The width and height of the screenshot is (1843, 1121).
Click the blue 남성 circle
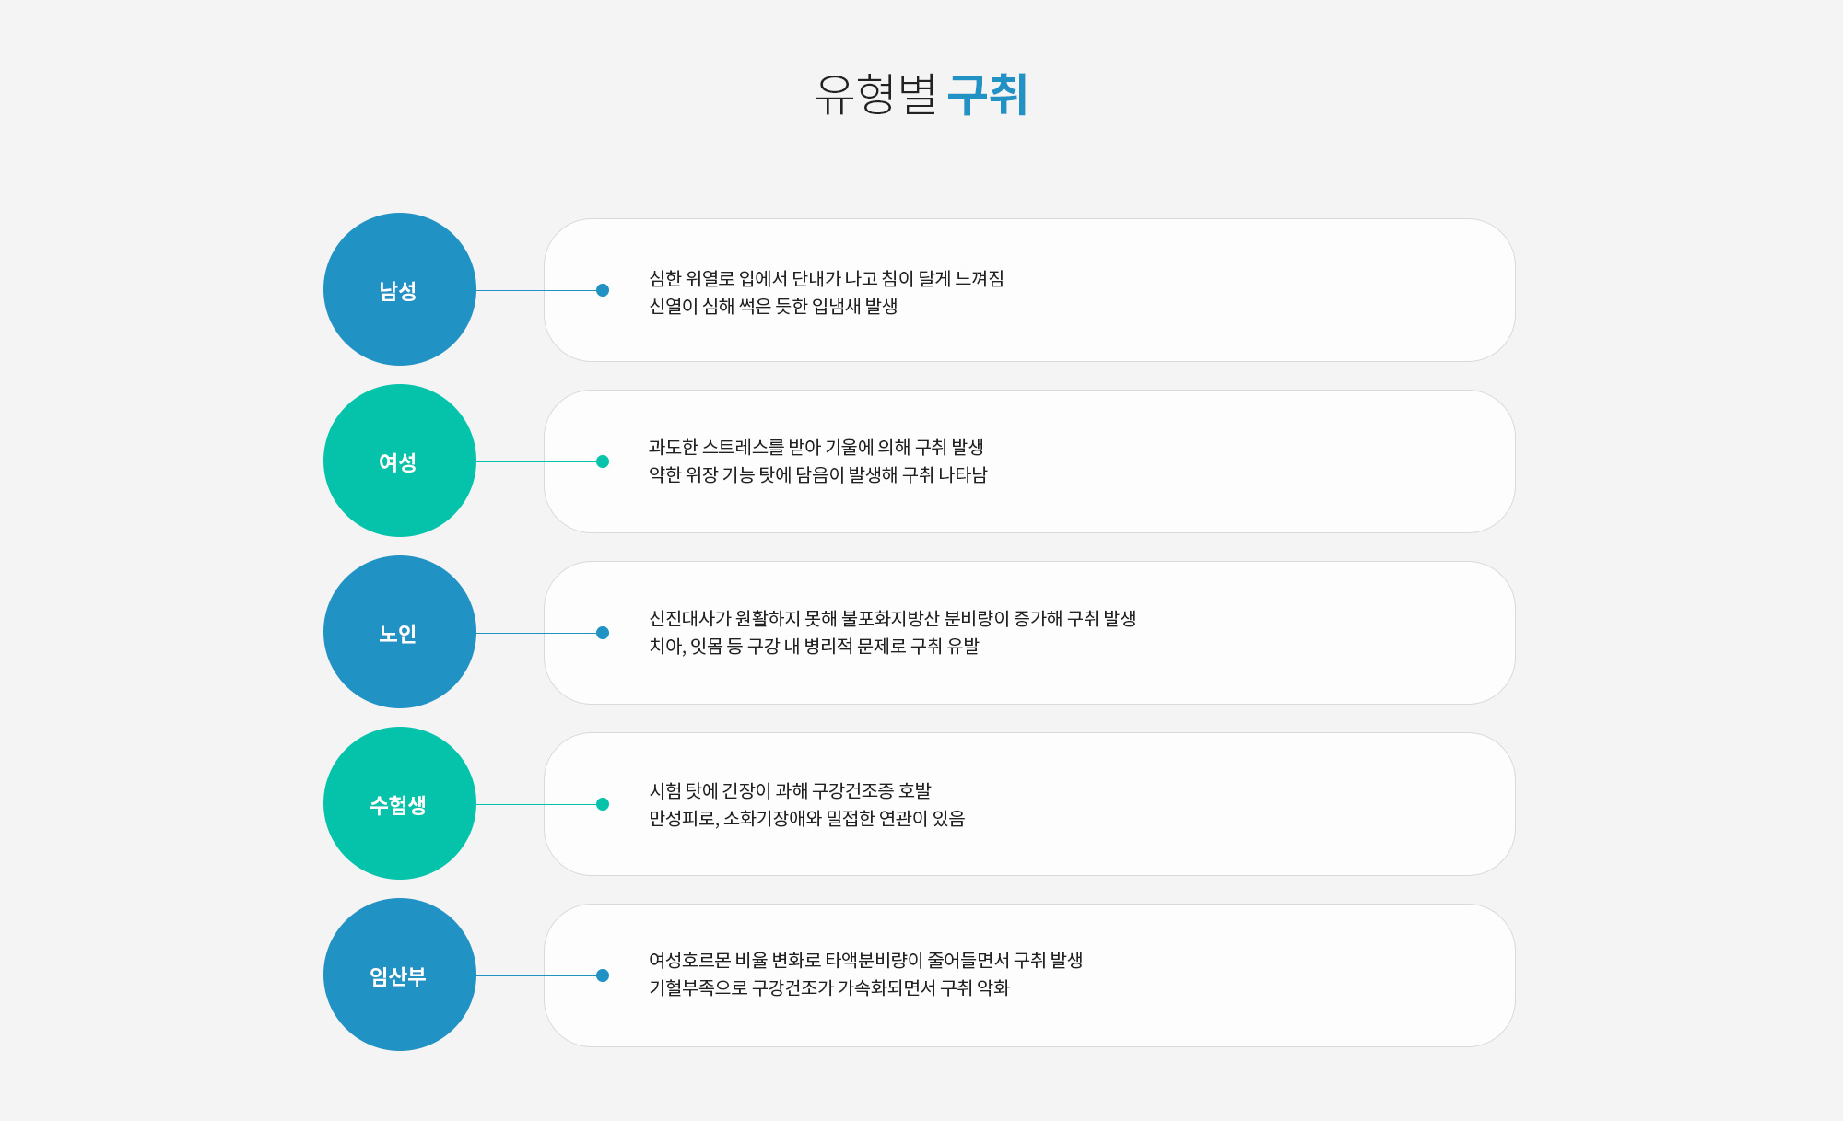pos(400,289)
